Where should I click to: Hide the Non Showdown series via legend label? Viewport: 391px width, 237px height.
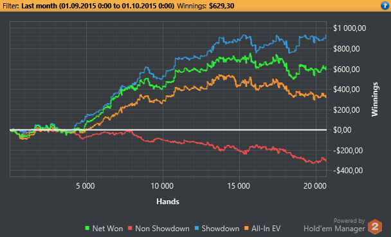coord(162,229)
